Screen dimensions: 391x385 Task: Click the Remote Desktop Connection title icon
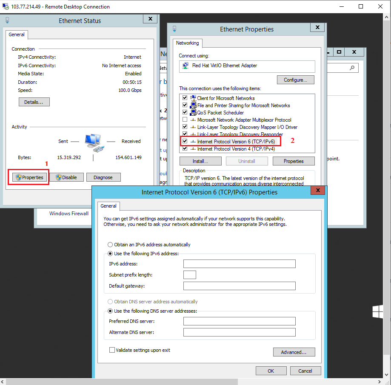pyautogui.click(x=6, y=6)
